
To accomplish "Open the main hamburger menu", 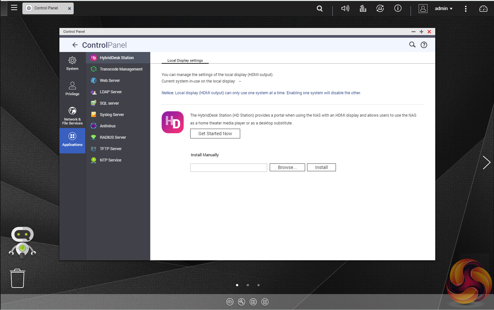I will 14,7.
